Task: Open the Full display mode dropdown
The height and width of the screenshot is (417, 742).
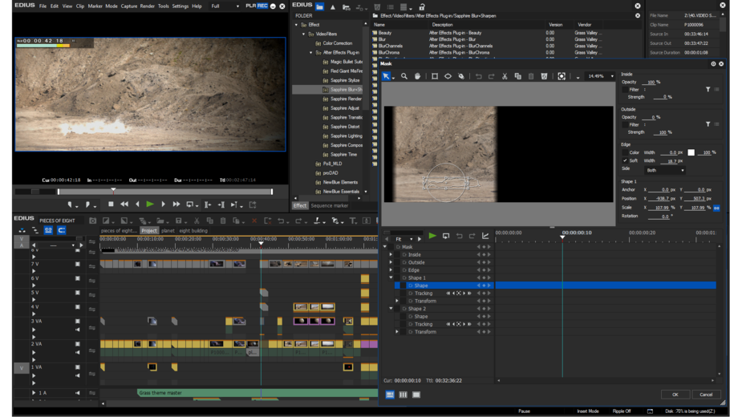Action: [x=225, y=6]
